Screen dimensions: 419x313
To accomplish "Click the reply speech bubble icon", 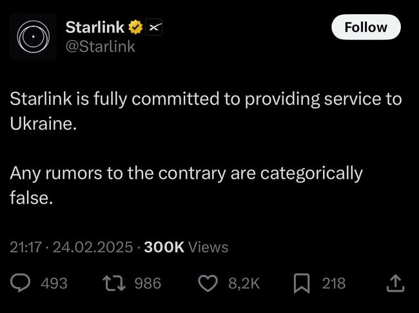I will point(21,283).
